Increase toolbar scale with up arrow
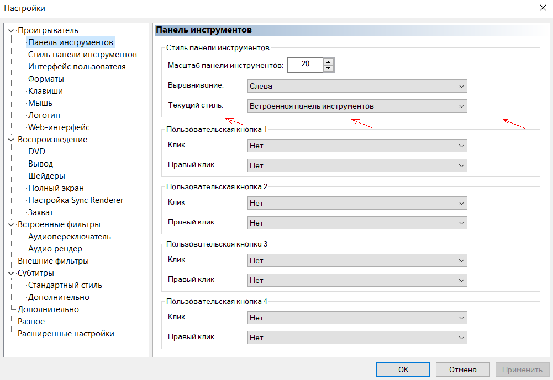The width and height of the screenshot is (553, 380). point(329,61)
